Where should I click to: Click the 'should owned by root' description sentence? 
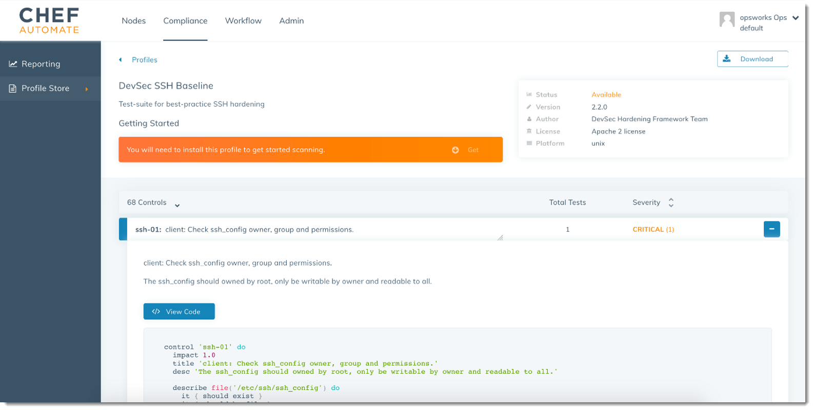coord(287,281)
